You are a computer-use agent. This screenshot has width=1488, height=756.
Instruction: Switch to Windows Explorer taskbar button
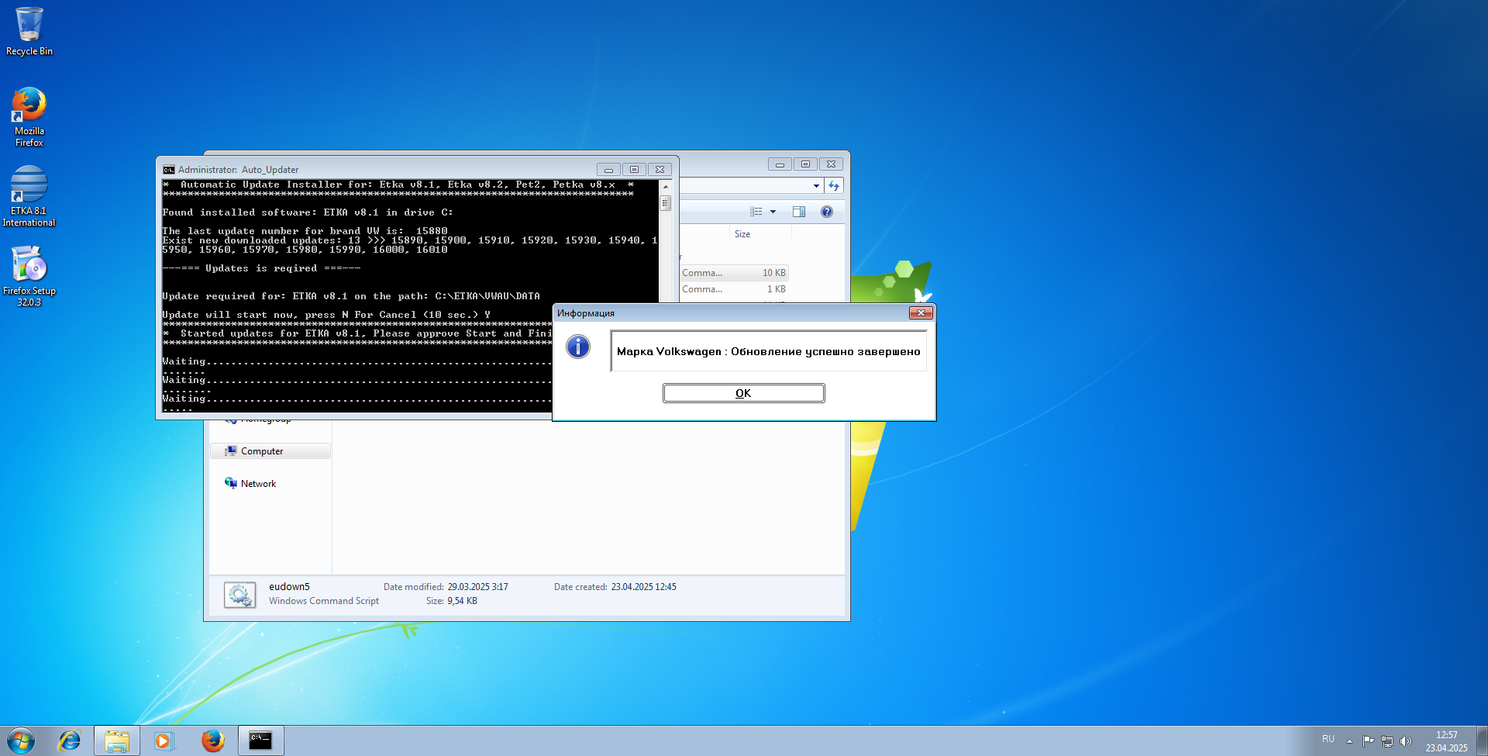point(117,740)
